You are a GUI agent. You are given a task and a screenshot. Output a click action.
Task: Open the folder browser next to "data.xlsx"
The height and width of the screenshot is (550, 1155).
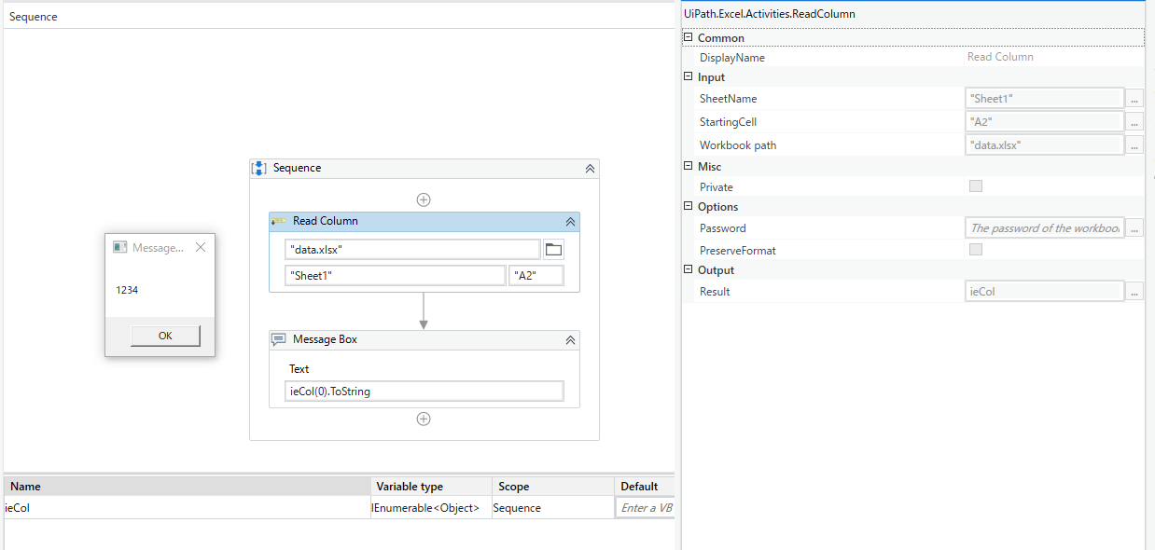pyautogui.click(x=553, y=249)
